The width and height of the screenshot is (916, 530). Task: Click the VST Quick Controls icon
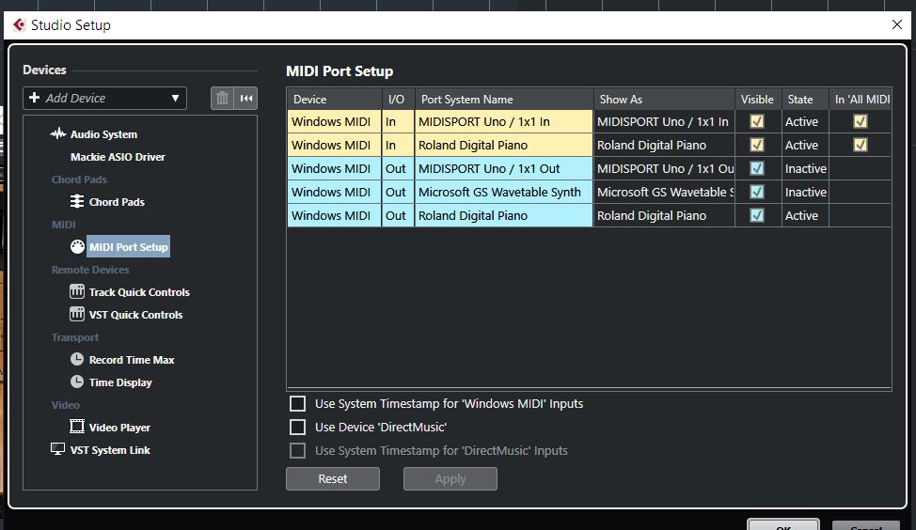click(77, 314)
